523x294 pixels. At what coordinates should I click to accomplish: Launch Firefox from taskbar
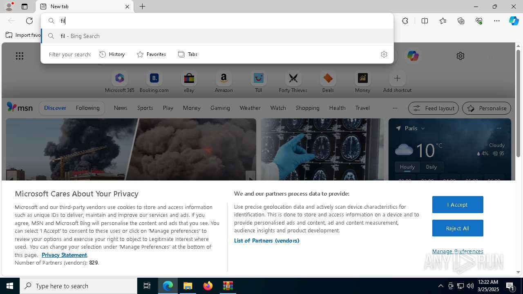(208, 286)
